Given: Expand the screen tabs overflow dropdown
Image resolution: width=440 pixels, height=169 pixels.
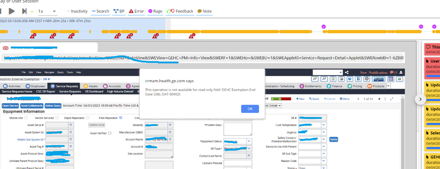Looking at the screenshot, I should [389, 86].
